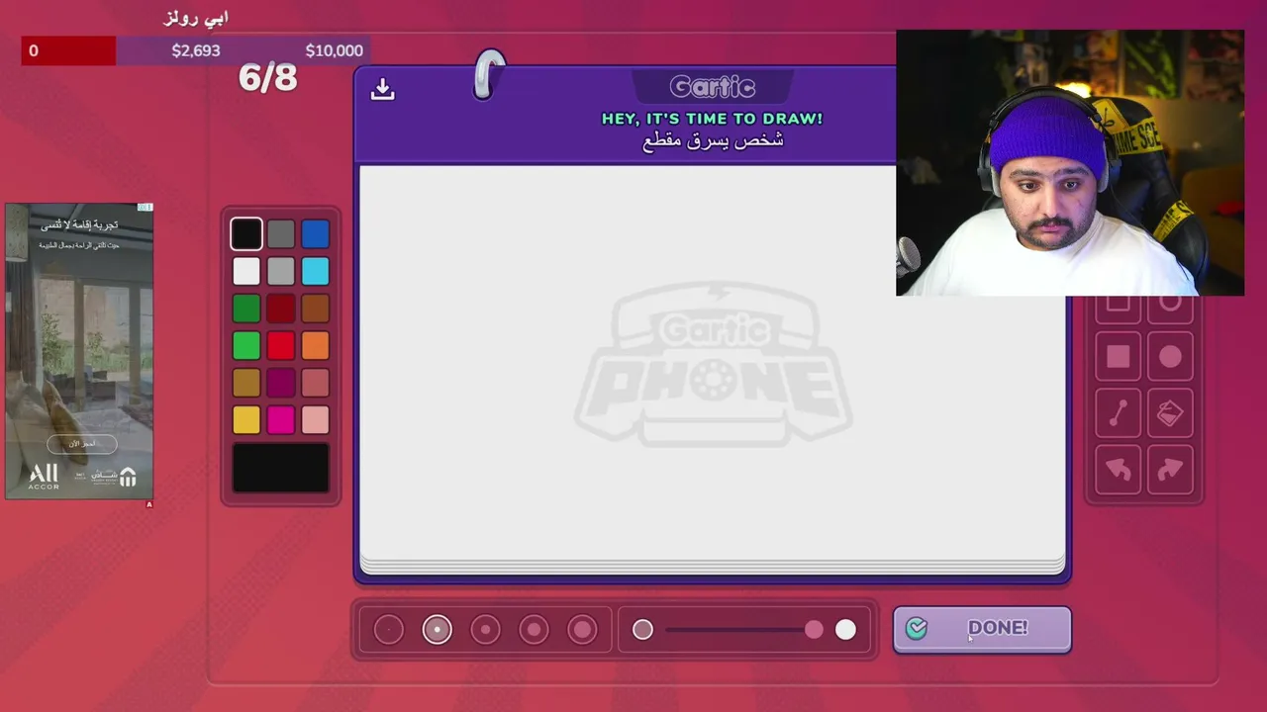Click the opacity slider handle
This screenshot has width=1267, height=712.
(x=814, y=630)
